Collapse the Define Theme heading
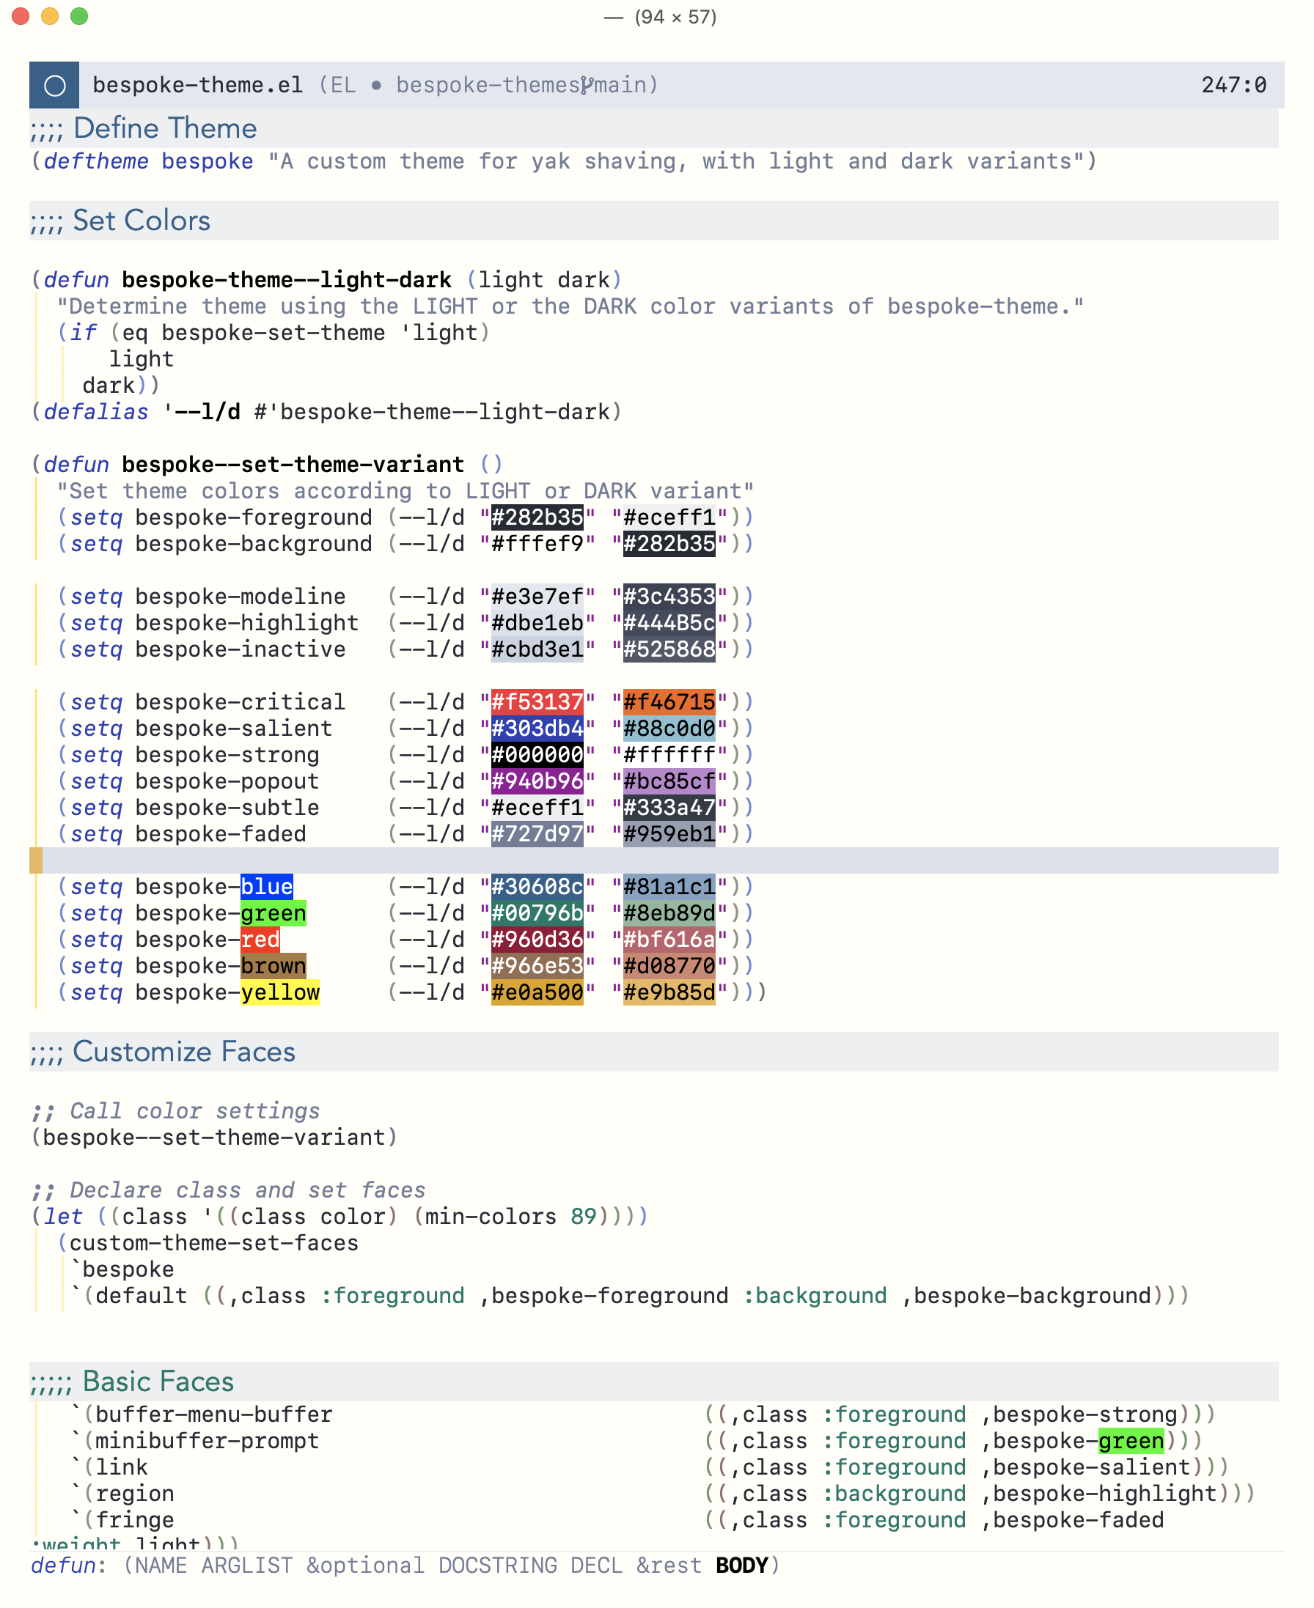 [x=144, y=128]
